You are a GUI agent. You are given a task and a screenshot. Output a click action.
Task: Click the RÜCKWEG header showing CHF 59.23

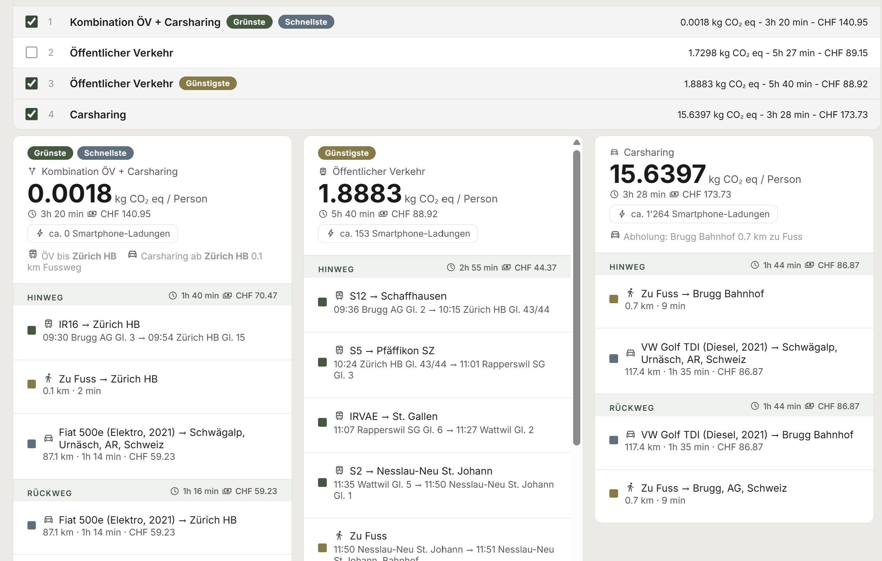(152, 491)
